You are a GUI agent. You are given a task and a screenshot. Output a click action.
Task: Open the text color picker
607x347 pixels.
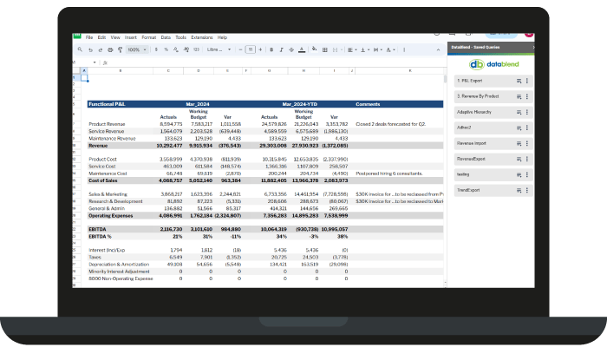tap(302, 49)
